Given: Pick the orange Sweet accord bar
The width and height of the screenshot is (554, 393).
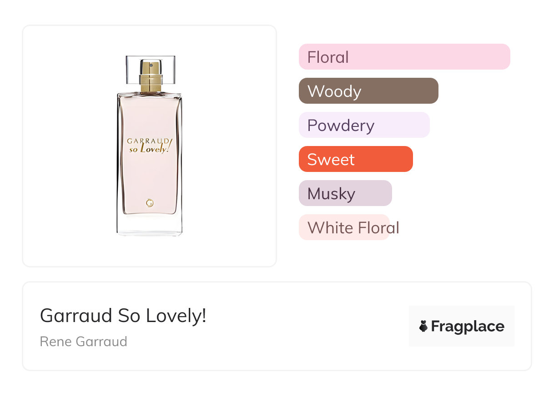Looking at the screenshot, I should 356,159.
